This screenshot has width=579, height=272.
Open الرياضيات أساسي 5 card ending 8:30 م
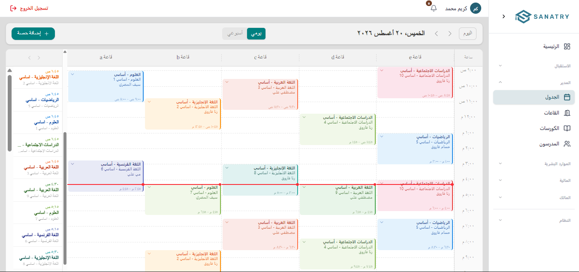click(x=415, y=234)
